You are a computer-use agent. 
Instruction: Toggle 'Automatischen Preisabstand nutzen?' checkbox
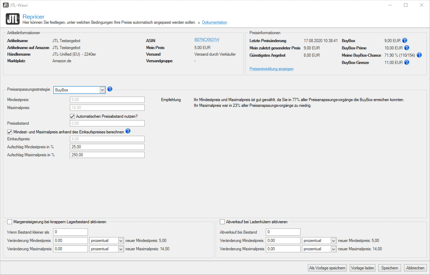72,116
